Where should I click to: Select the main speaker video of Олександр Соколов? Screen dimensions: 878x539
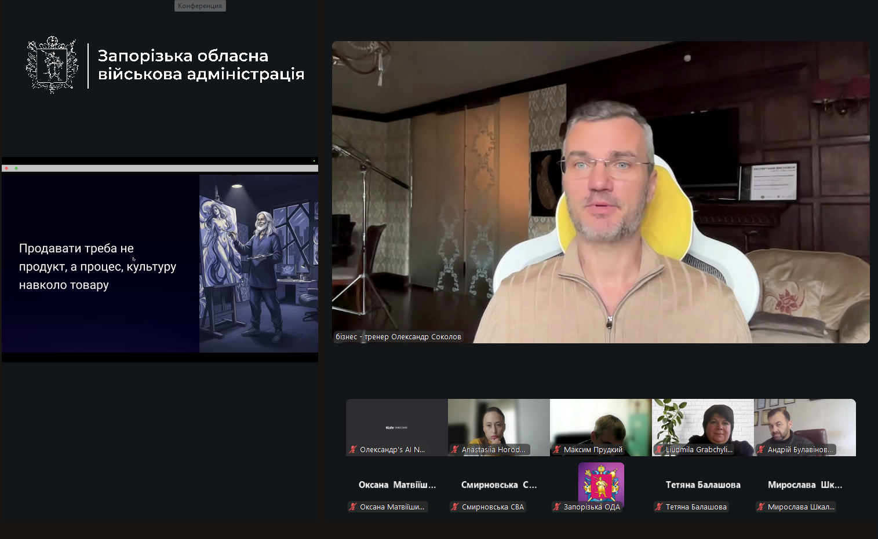coord(600,191)
